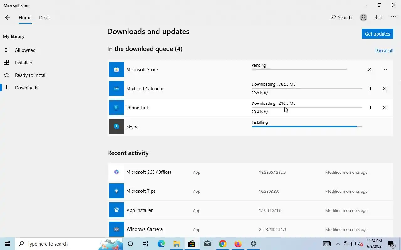The height and width of the screenshot is (250, 401).
Task: Click the Skype name in queue
Action: click(132, 127)
